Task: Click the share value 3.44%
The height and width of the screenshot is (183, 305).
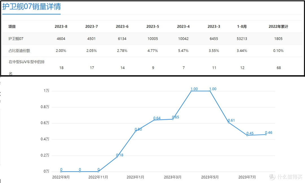Action: coord(242,51)
